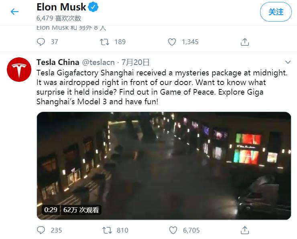Click the 0:29 video duration badge
297x239 pixels.
[x=50, y=210]
